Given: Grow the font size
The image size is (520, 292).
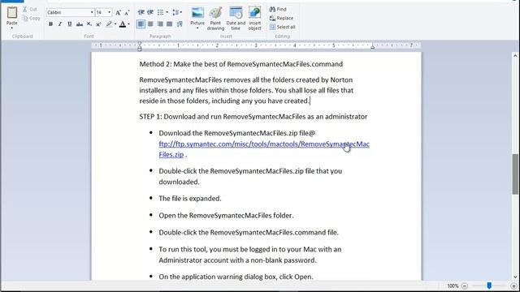Looking at the screenshot, I should click(118, 13).
